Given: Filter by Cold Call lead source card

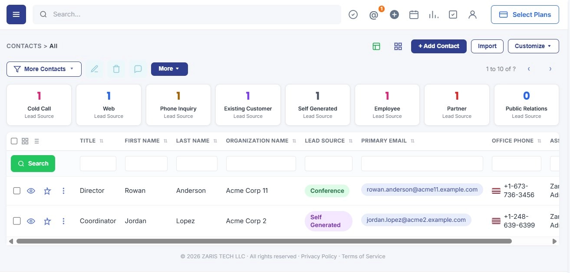Looking at the screenshot, I should [x=39, y=105].
